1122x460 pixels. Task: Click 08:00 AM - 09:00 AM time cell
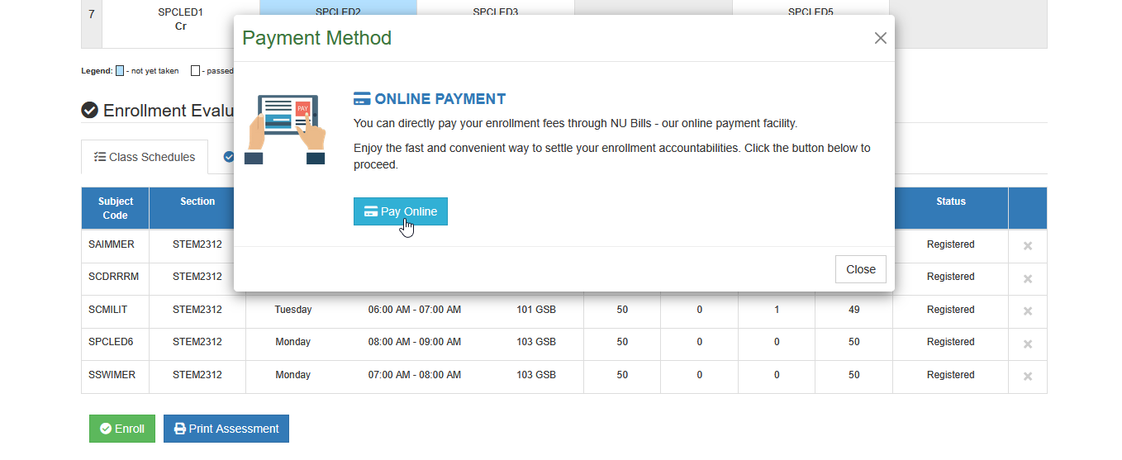coord(415,342)
